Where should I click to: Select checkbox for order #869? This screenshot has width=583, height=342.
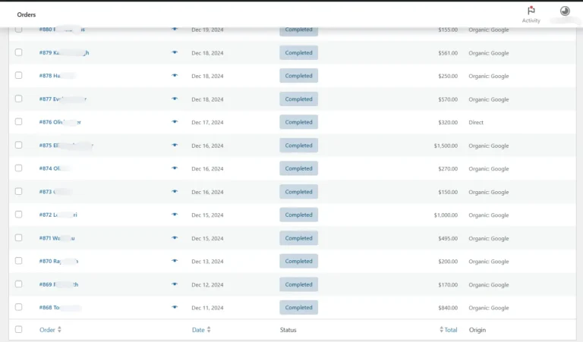pyautogui.click(x=19, y=284)
